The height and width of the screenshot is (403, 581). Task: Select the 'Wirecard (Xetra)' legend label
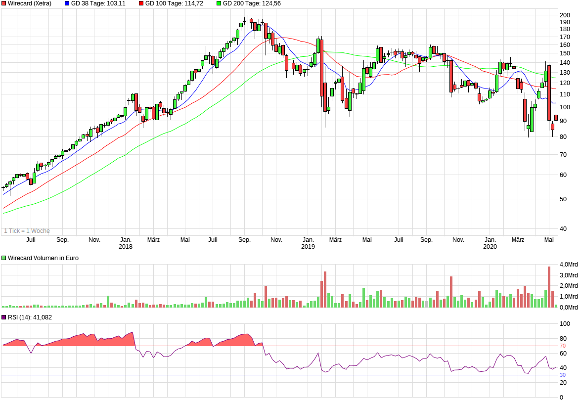(x=30, y=3)
